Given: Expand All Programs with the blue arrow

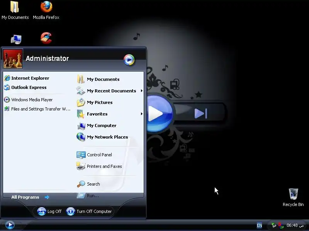Looking at the screenshot, I should coord(47,197).
